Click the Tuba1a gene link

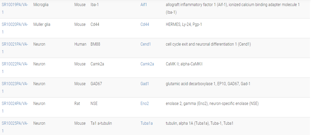pos(146,123)
